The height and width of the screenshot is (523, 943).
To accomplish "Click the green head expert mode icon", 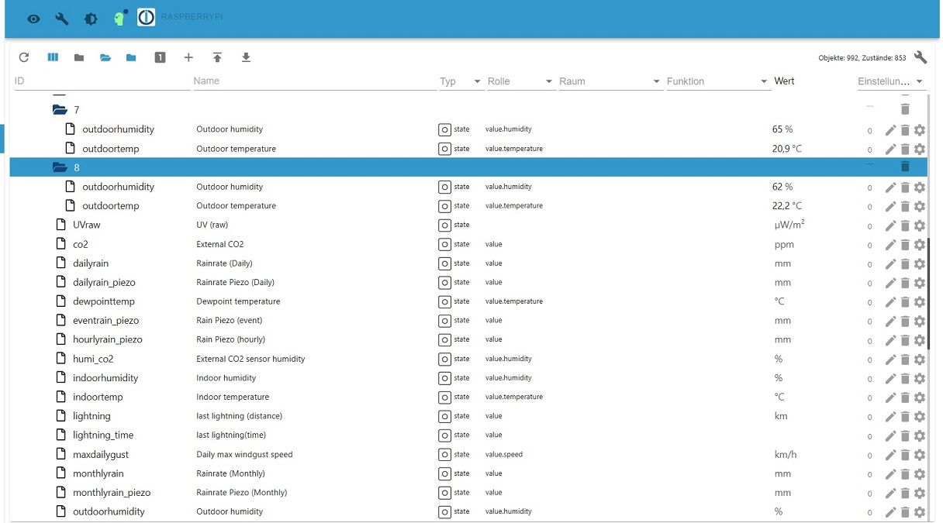I will [119, 18].
